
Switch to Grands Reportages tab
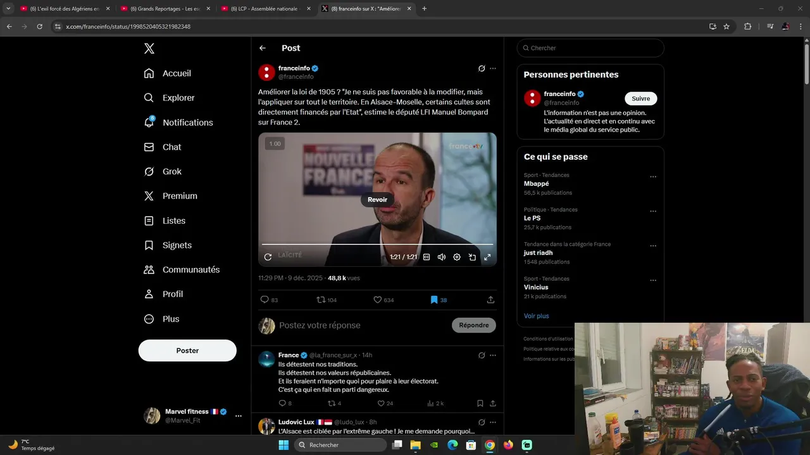coord(165,9)
